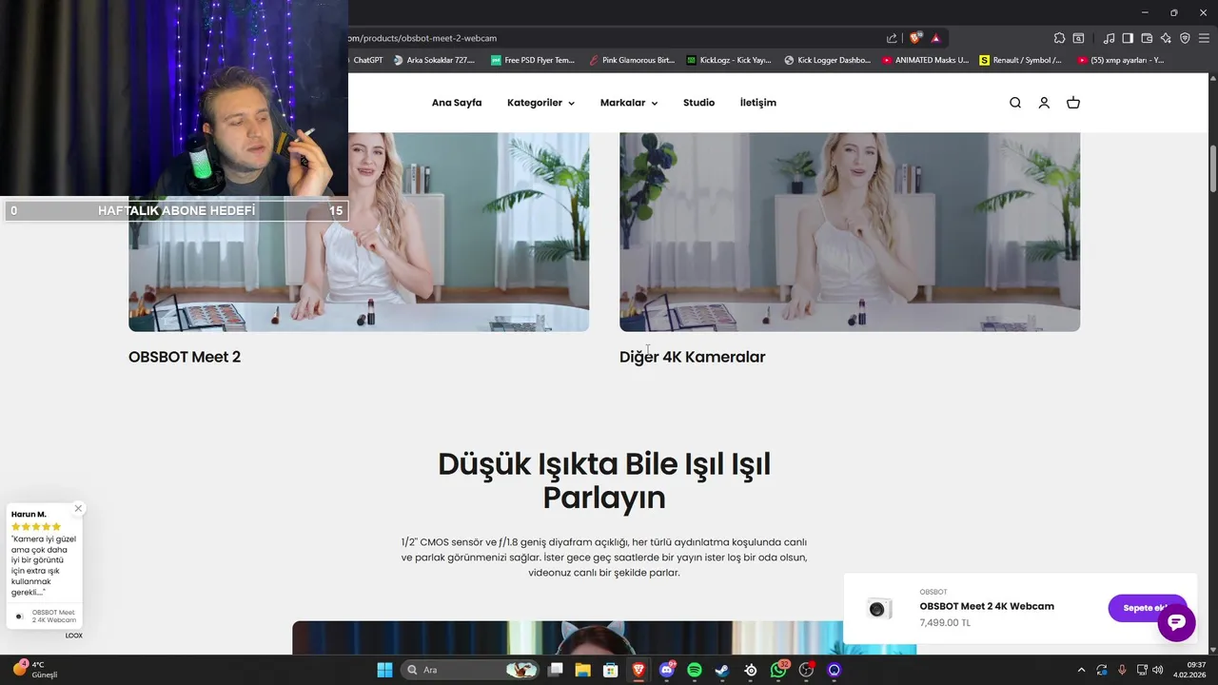Open the browser extensions puzzle icon
This screenshot has height=685, width=1218.
(x=1059, y=38)
